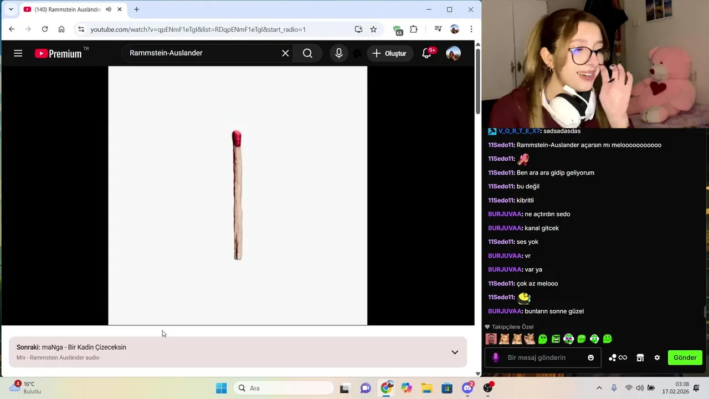Install app via address bar icon
709x399 pixels.
click(x=358, y=29)
